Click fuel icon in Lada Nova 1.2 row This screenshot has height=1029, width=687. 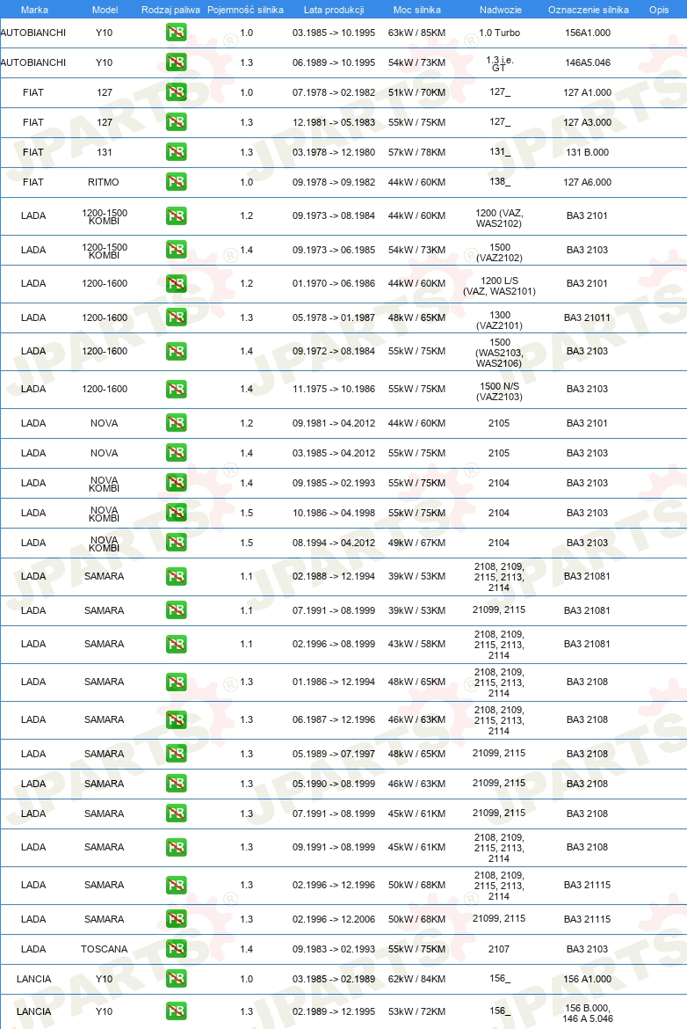tap(177, 423)
